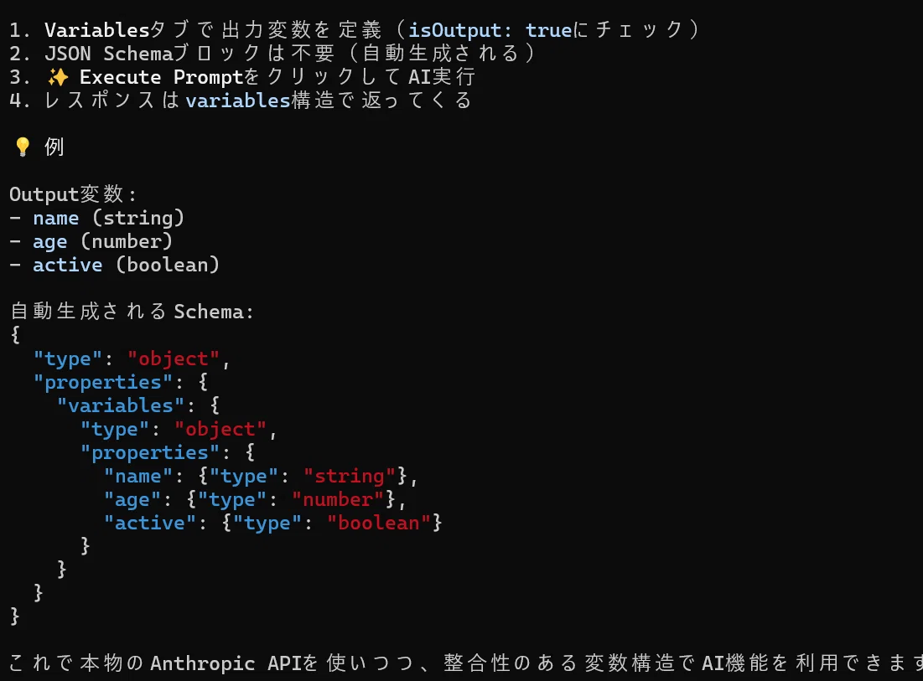The image size is (923, 681).
Task: Click the first "type" key in schema
Action: tap(68, 359)
